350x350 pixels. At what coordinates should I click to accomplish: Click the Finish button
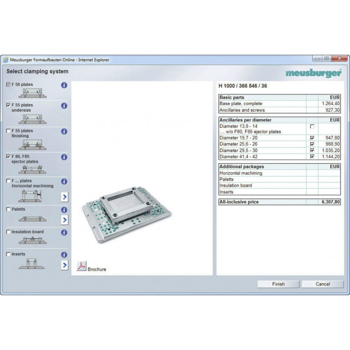pyautogui.click(x=278, y=284)
